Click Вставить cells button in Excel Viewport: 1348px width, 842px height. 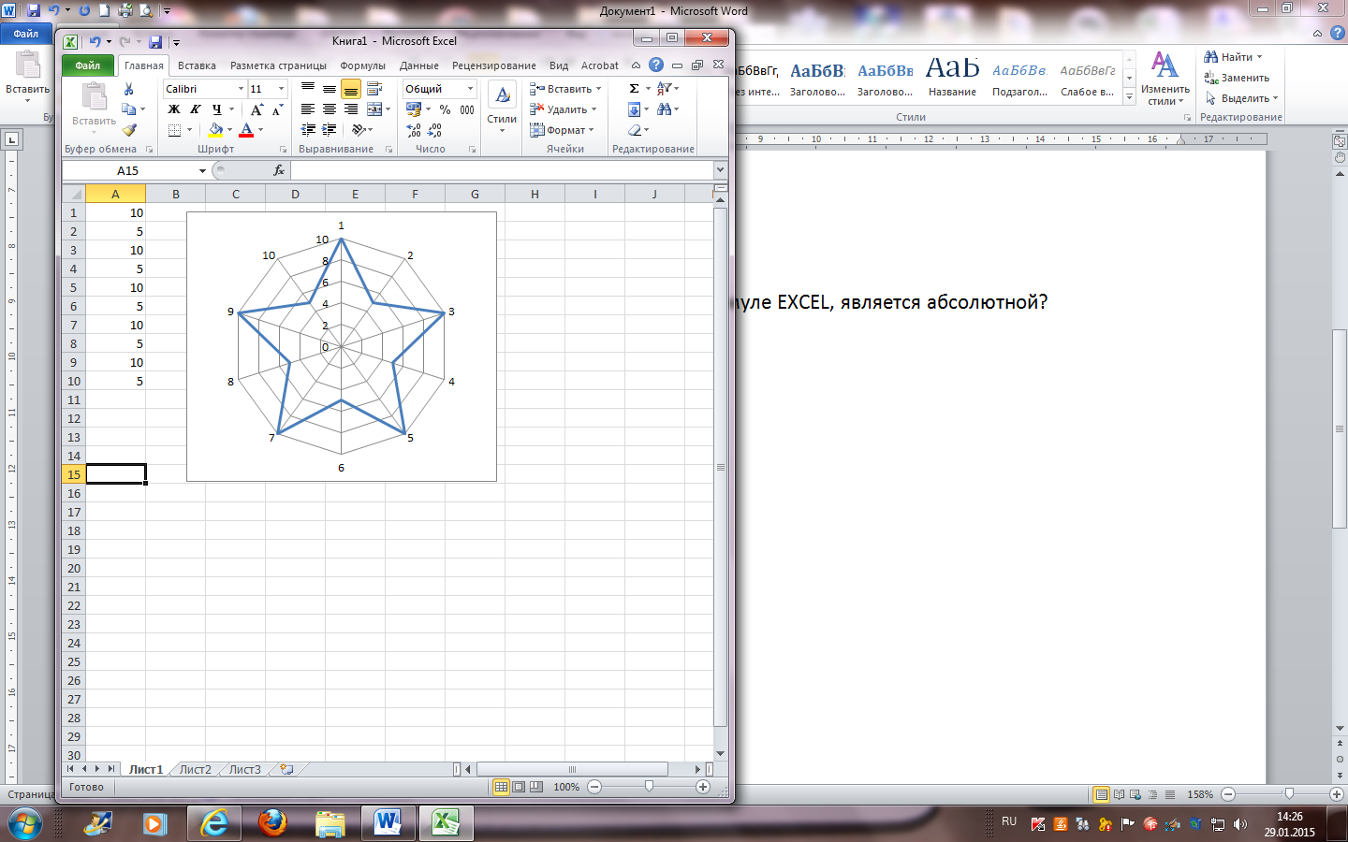coord(565,89)
